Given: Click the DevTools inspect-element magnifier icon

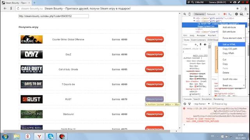Looking at the screenshot, I should click(185, 14).
